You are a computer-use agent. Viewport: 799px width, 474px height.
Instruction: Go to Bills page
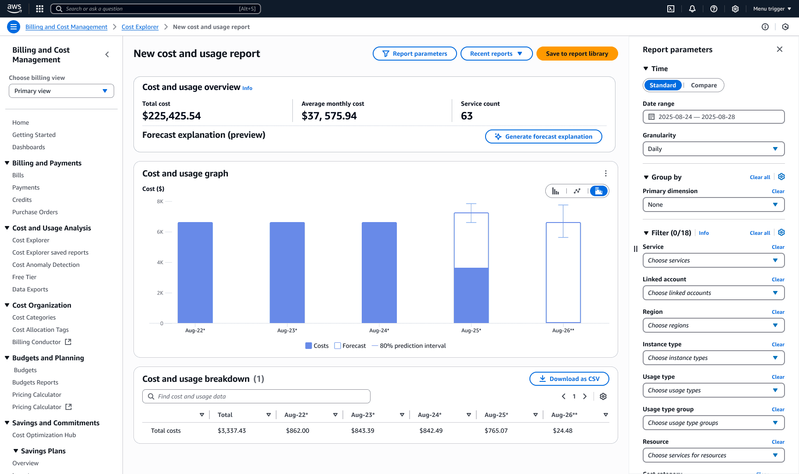click(x=18, y=175)
